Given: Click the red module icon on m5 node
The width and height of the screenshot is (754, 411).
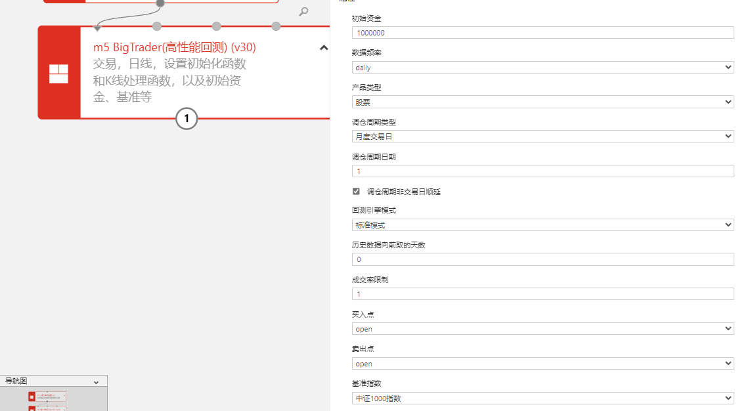Looking at the screenshot, I should [x=59, y=74].
